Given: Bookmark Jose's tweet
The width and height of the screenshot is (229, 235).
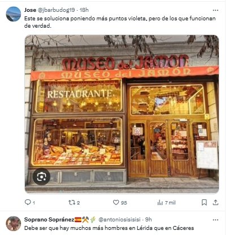Looking at the screenshot, I should click(x=204, y=202).
